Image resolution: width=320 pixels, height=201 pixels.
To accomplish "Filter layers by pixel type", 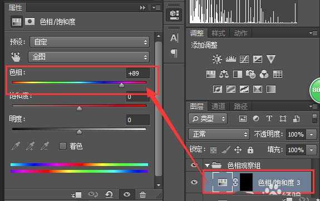I will [243, 118].
